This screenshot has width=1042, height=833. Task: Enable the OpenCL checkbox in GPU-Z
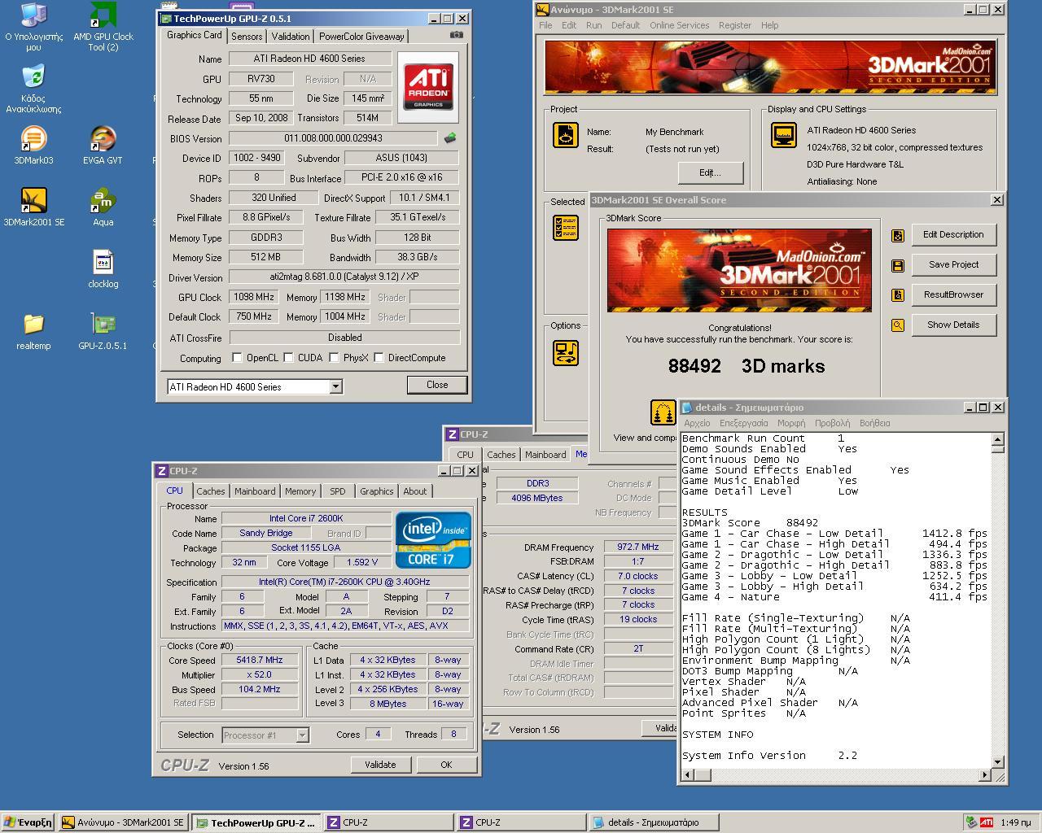tap(237, 358)
